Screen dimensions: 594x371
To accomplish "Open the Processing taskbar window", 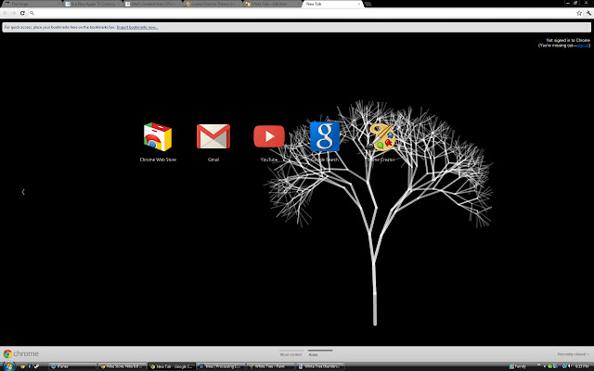I will pyautogui.click(x=221, y=366).
